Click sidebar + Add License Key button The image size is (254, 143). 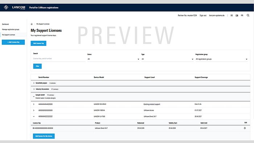point(13,42)
